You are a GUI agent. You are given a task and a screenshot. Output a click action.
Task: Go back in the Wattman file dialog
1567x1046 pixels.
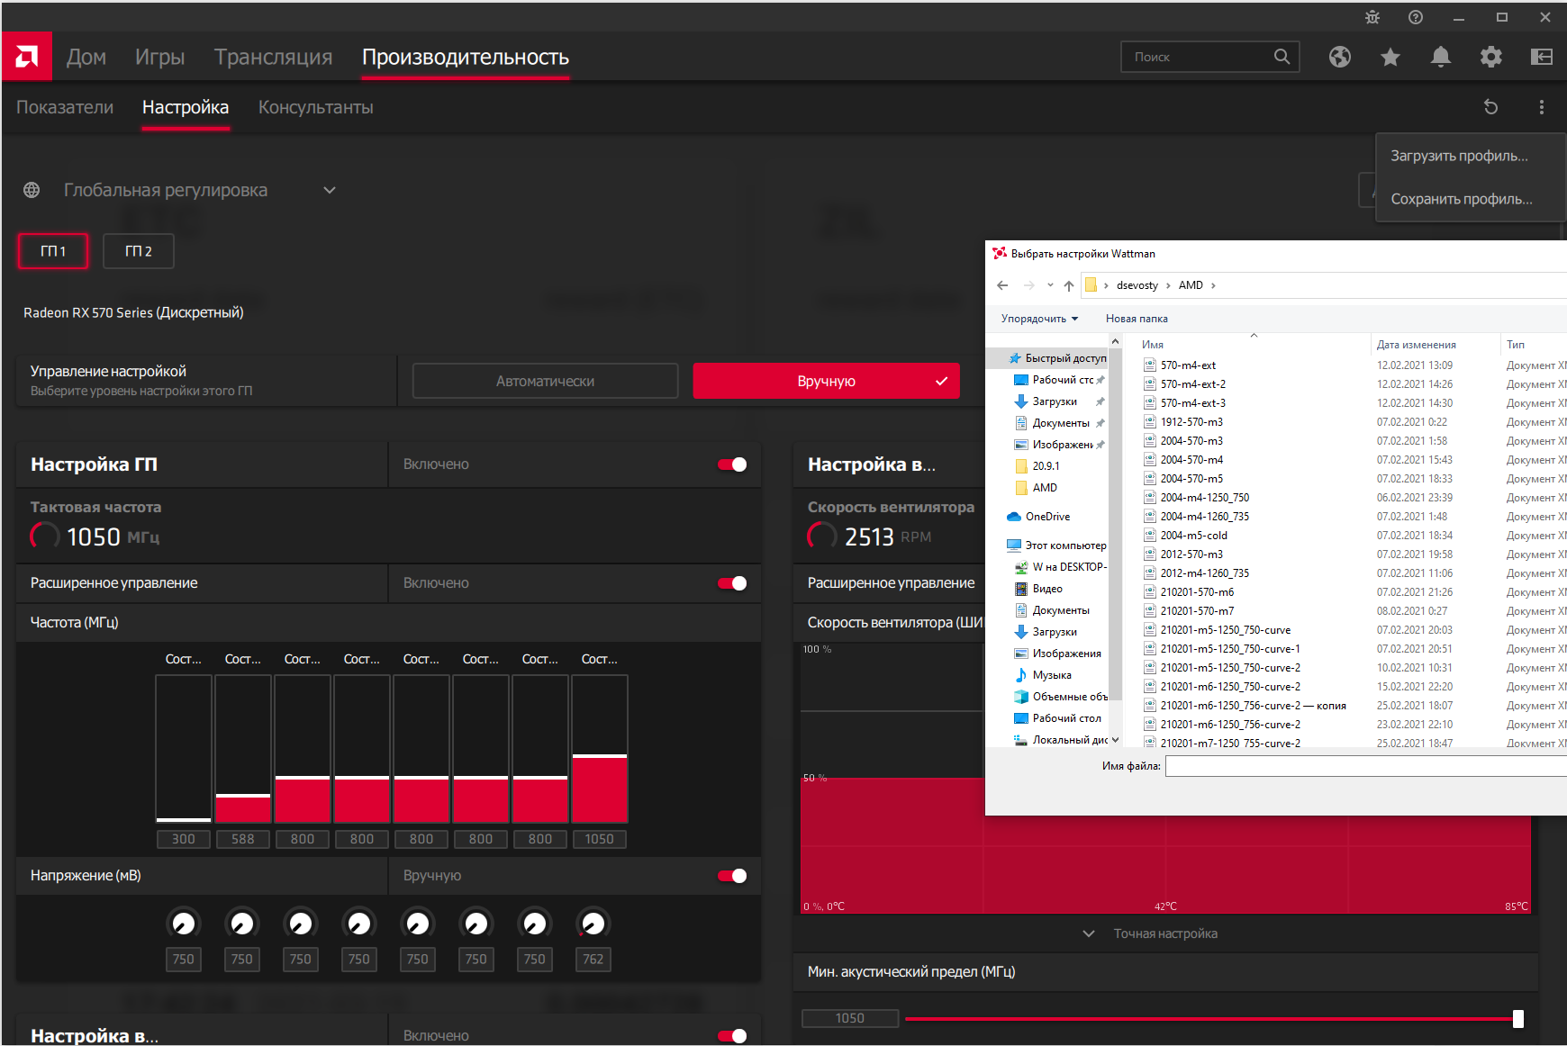click(x=1002, y=285)
